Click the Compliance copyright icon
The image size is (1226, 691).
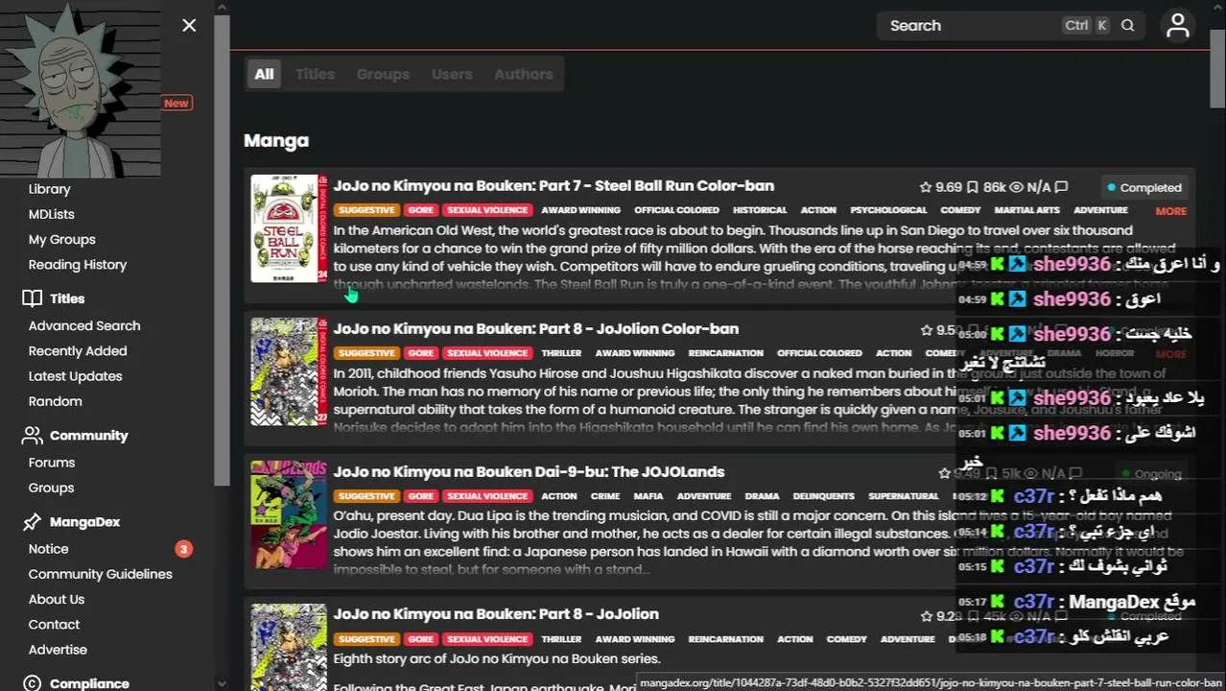point(33,683)
